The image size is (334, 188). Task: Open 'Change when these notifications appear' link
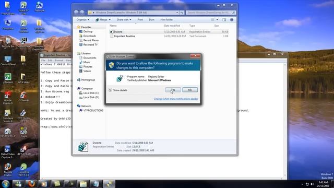pos(176,99)
